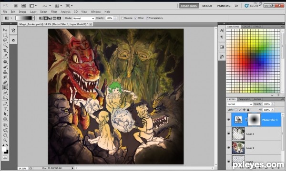Choose Radial Gradient style button
This screenshot has width=286, height=171.
(46, 18)
